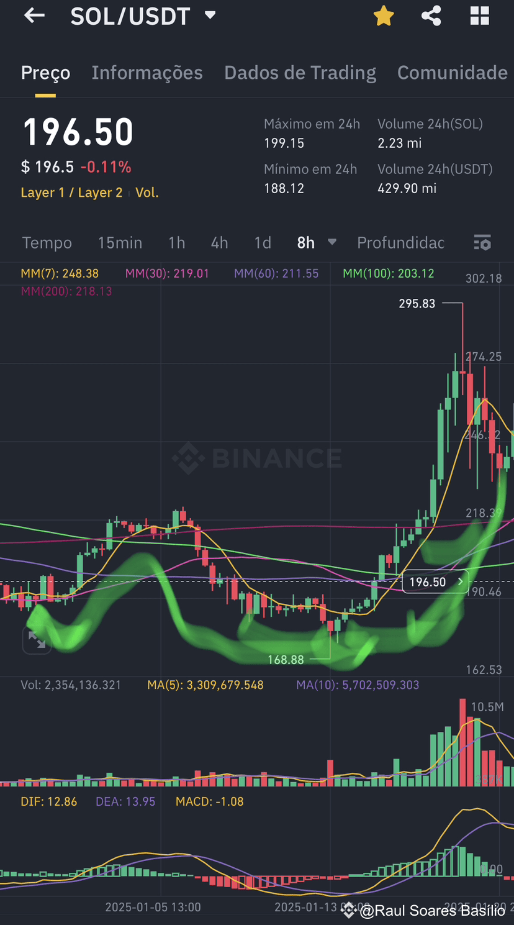Tap the Vol: 2,354,136.321 label
This screenshot has width=514, height=925.
tap(71, 685)
